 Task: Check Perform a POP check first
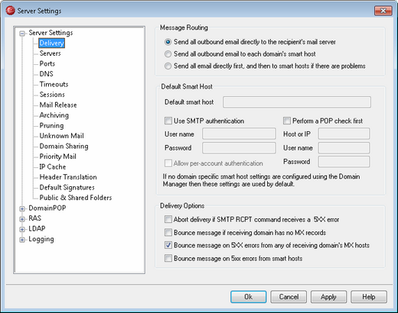287,121
